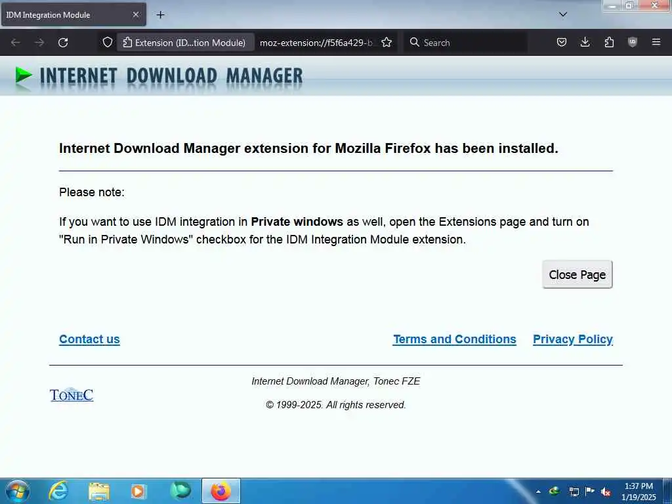Show hidden system tray icons
Image resolution: width=672 pixels, height=504 pixels.
(538, 492)
